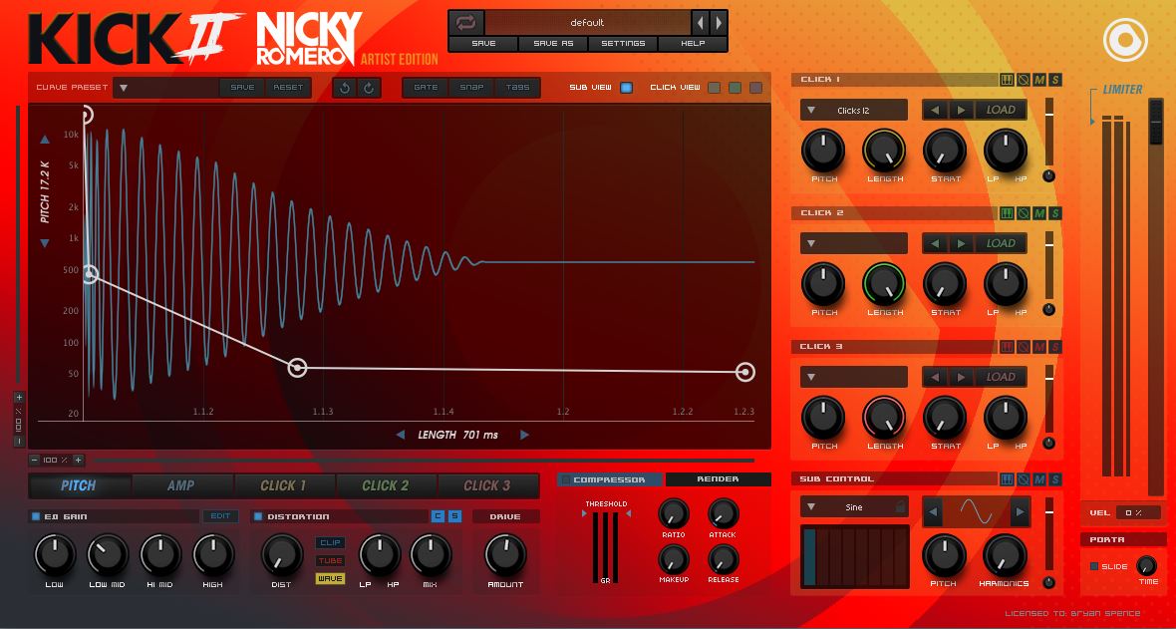Open the Curve Preset dropdown
1176x629 pixels.
[x=165, y=87]
